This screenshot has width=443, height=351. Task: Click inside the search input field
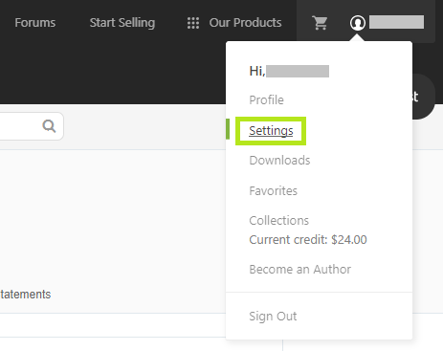19,126
